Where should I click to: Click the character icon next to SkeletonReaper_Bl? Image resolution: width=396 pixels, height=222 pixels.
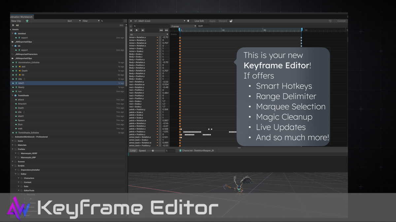pos(180,151)
